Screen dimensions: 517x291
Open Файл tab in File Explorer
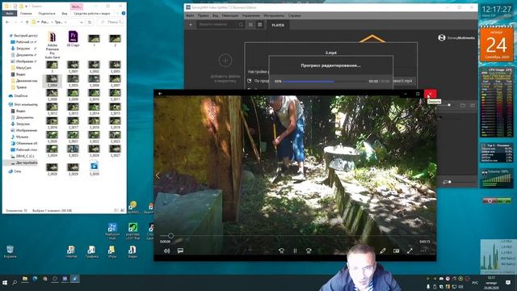10,13
